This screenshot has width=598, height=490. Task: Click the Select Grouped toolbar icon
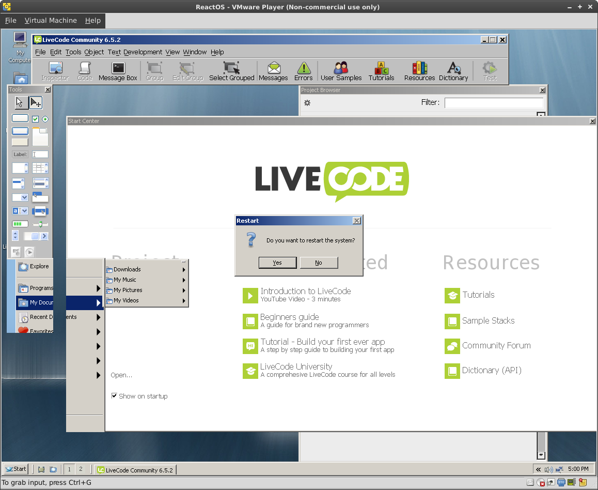[231, 71]
